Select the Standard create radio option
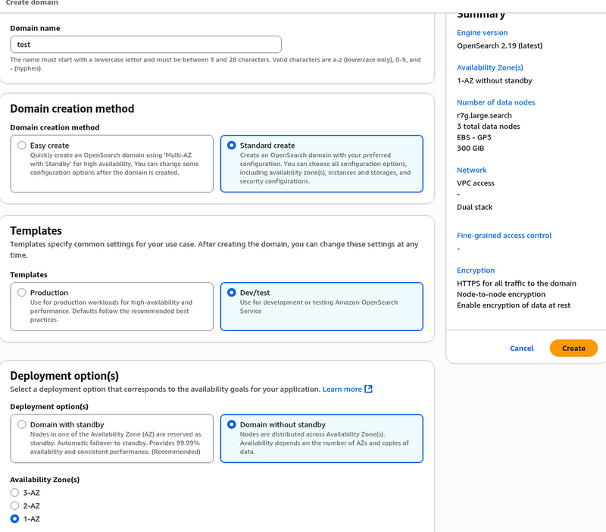The image size is (606, 532). pyautogui.click(x=232, y=146)
